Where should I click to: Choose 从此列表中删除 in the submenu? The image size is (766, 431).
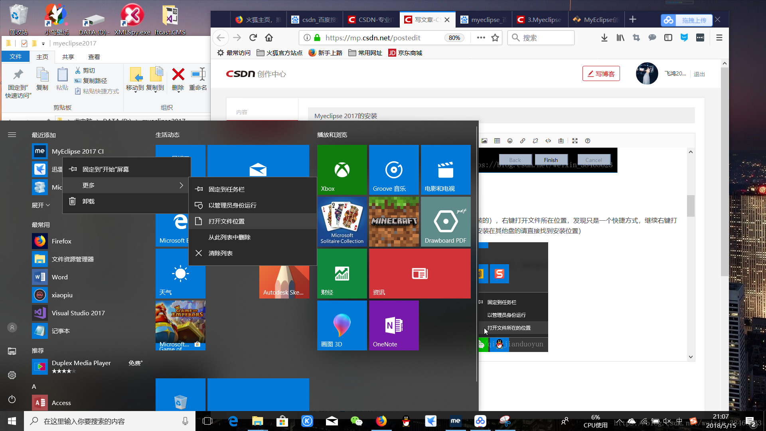(253, 237)
